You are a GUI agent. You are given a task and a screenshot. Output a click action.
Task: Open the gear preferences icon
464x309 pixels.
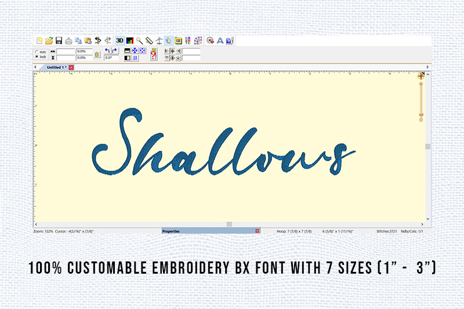point(211,41)
